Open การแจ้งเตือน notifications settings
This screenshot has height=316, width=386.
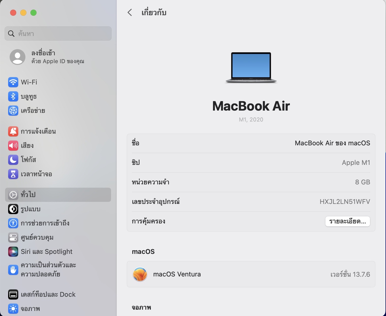pos(13,131)
